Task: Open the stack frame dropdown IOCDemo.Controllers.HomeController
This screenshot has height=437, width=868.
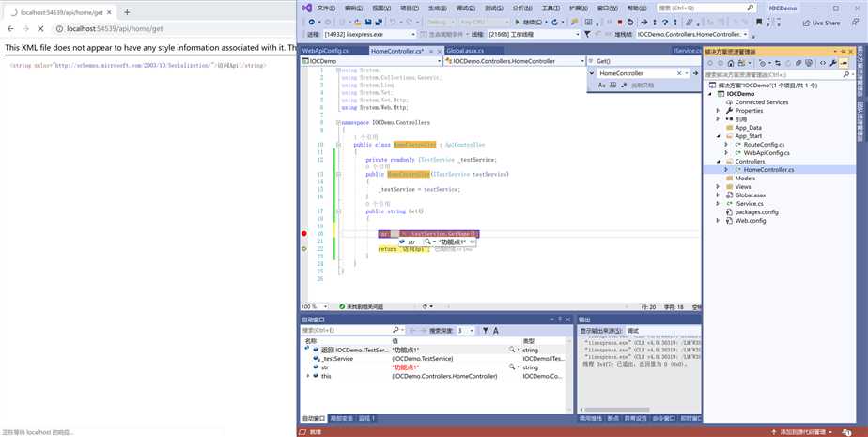Action: [692, 35]
